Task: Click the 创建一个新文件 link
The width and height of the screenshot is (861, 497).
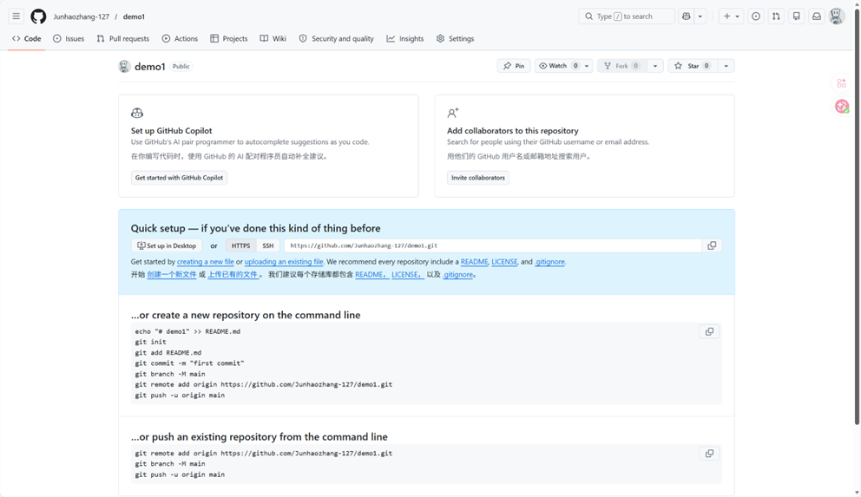Action: point(171,275)
